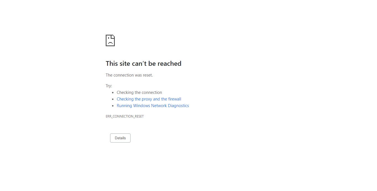
Task: Click bullet beside Windows Network Diagnostics link
Action: 113,106
